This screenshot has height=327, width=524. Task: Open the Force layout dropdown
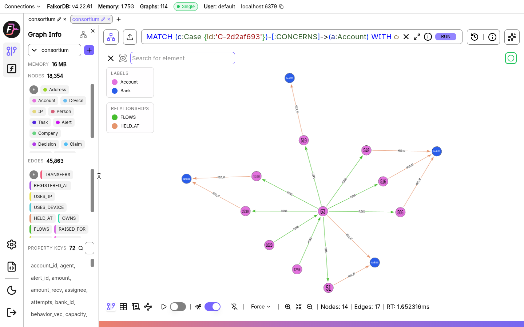coord(261,307)
